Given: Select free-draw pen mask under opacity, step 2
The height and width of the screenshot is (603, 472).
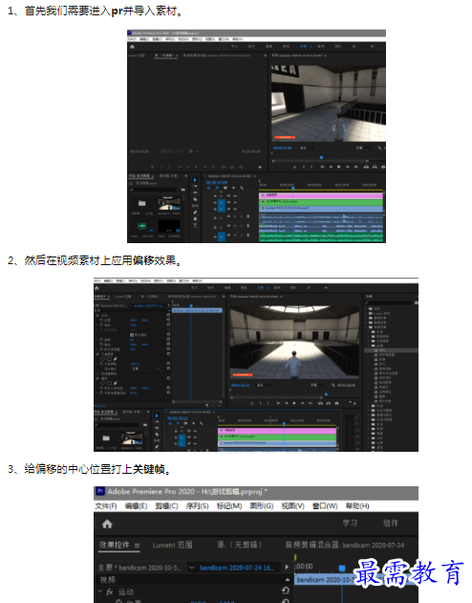Looking at the screenshot, I should tap(115, 359).
